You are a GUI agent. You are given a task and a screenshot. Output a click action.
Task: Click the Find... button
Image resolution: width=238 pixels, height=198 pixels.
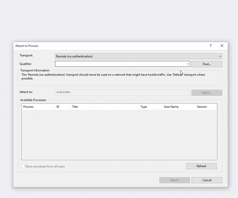click(207, 64)
